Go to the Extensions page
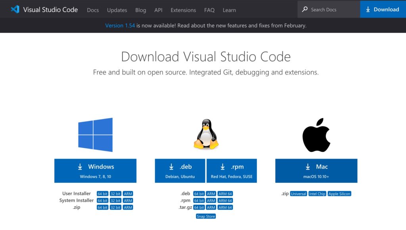Viewport: 406px width, 230px height. tap(183, 10)
